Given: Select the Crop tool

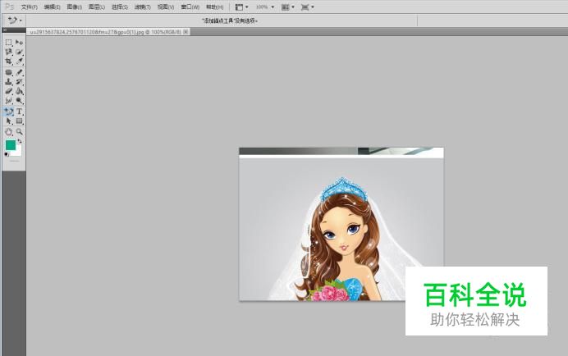Looking at the screenshot, I should (9, 62).
